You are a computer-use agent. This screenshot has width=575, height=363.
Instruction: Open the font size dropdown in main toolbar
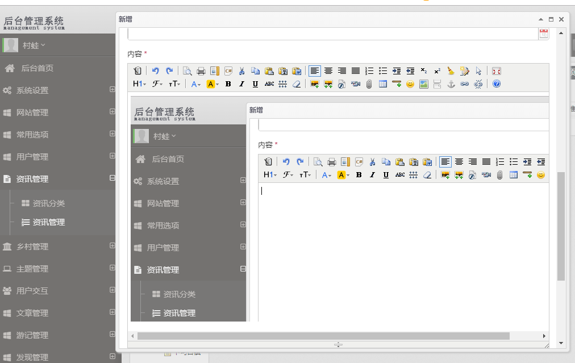pyautogui.click(x=174, y=84)
